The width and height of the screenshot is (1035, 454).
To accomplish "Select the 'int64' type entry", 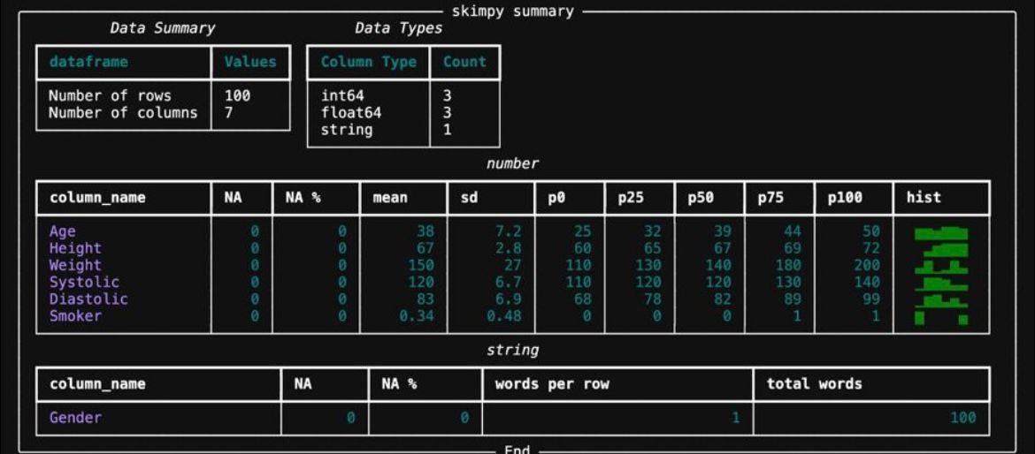I will click(342, 95).
